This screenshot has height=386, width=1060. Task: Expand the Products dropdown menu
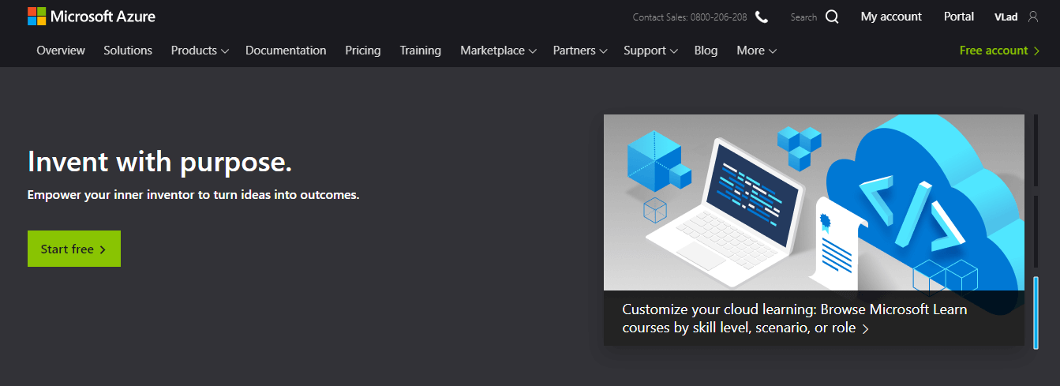pos(200,51)
